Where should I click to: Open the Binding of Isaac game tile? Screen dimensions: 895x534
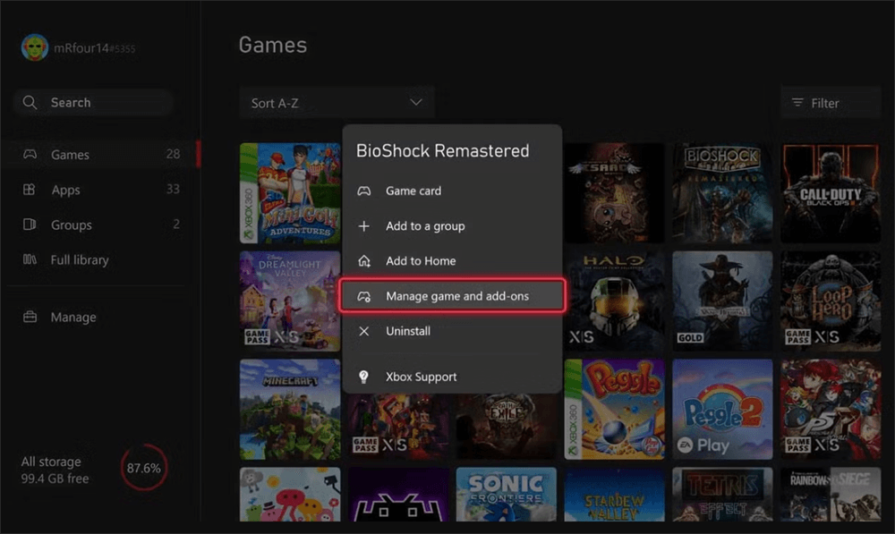[614, 193]
